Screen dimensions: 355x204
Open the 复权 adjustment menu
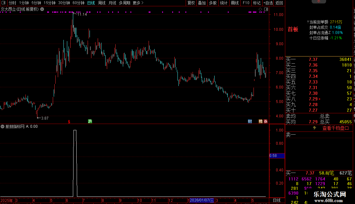coord(191,3)
